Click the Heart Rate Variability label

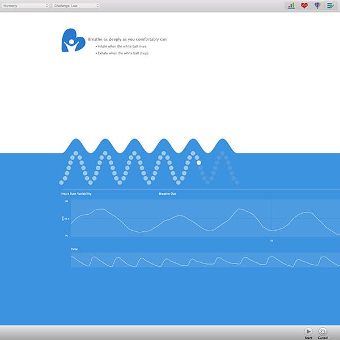point(76,194)
